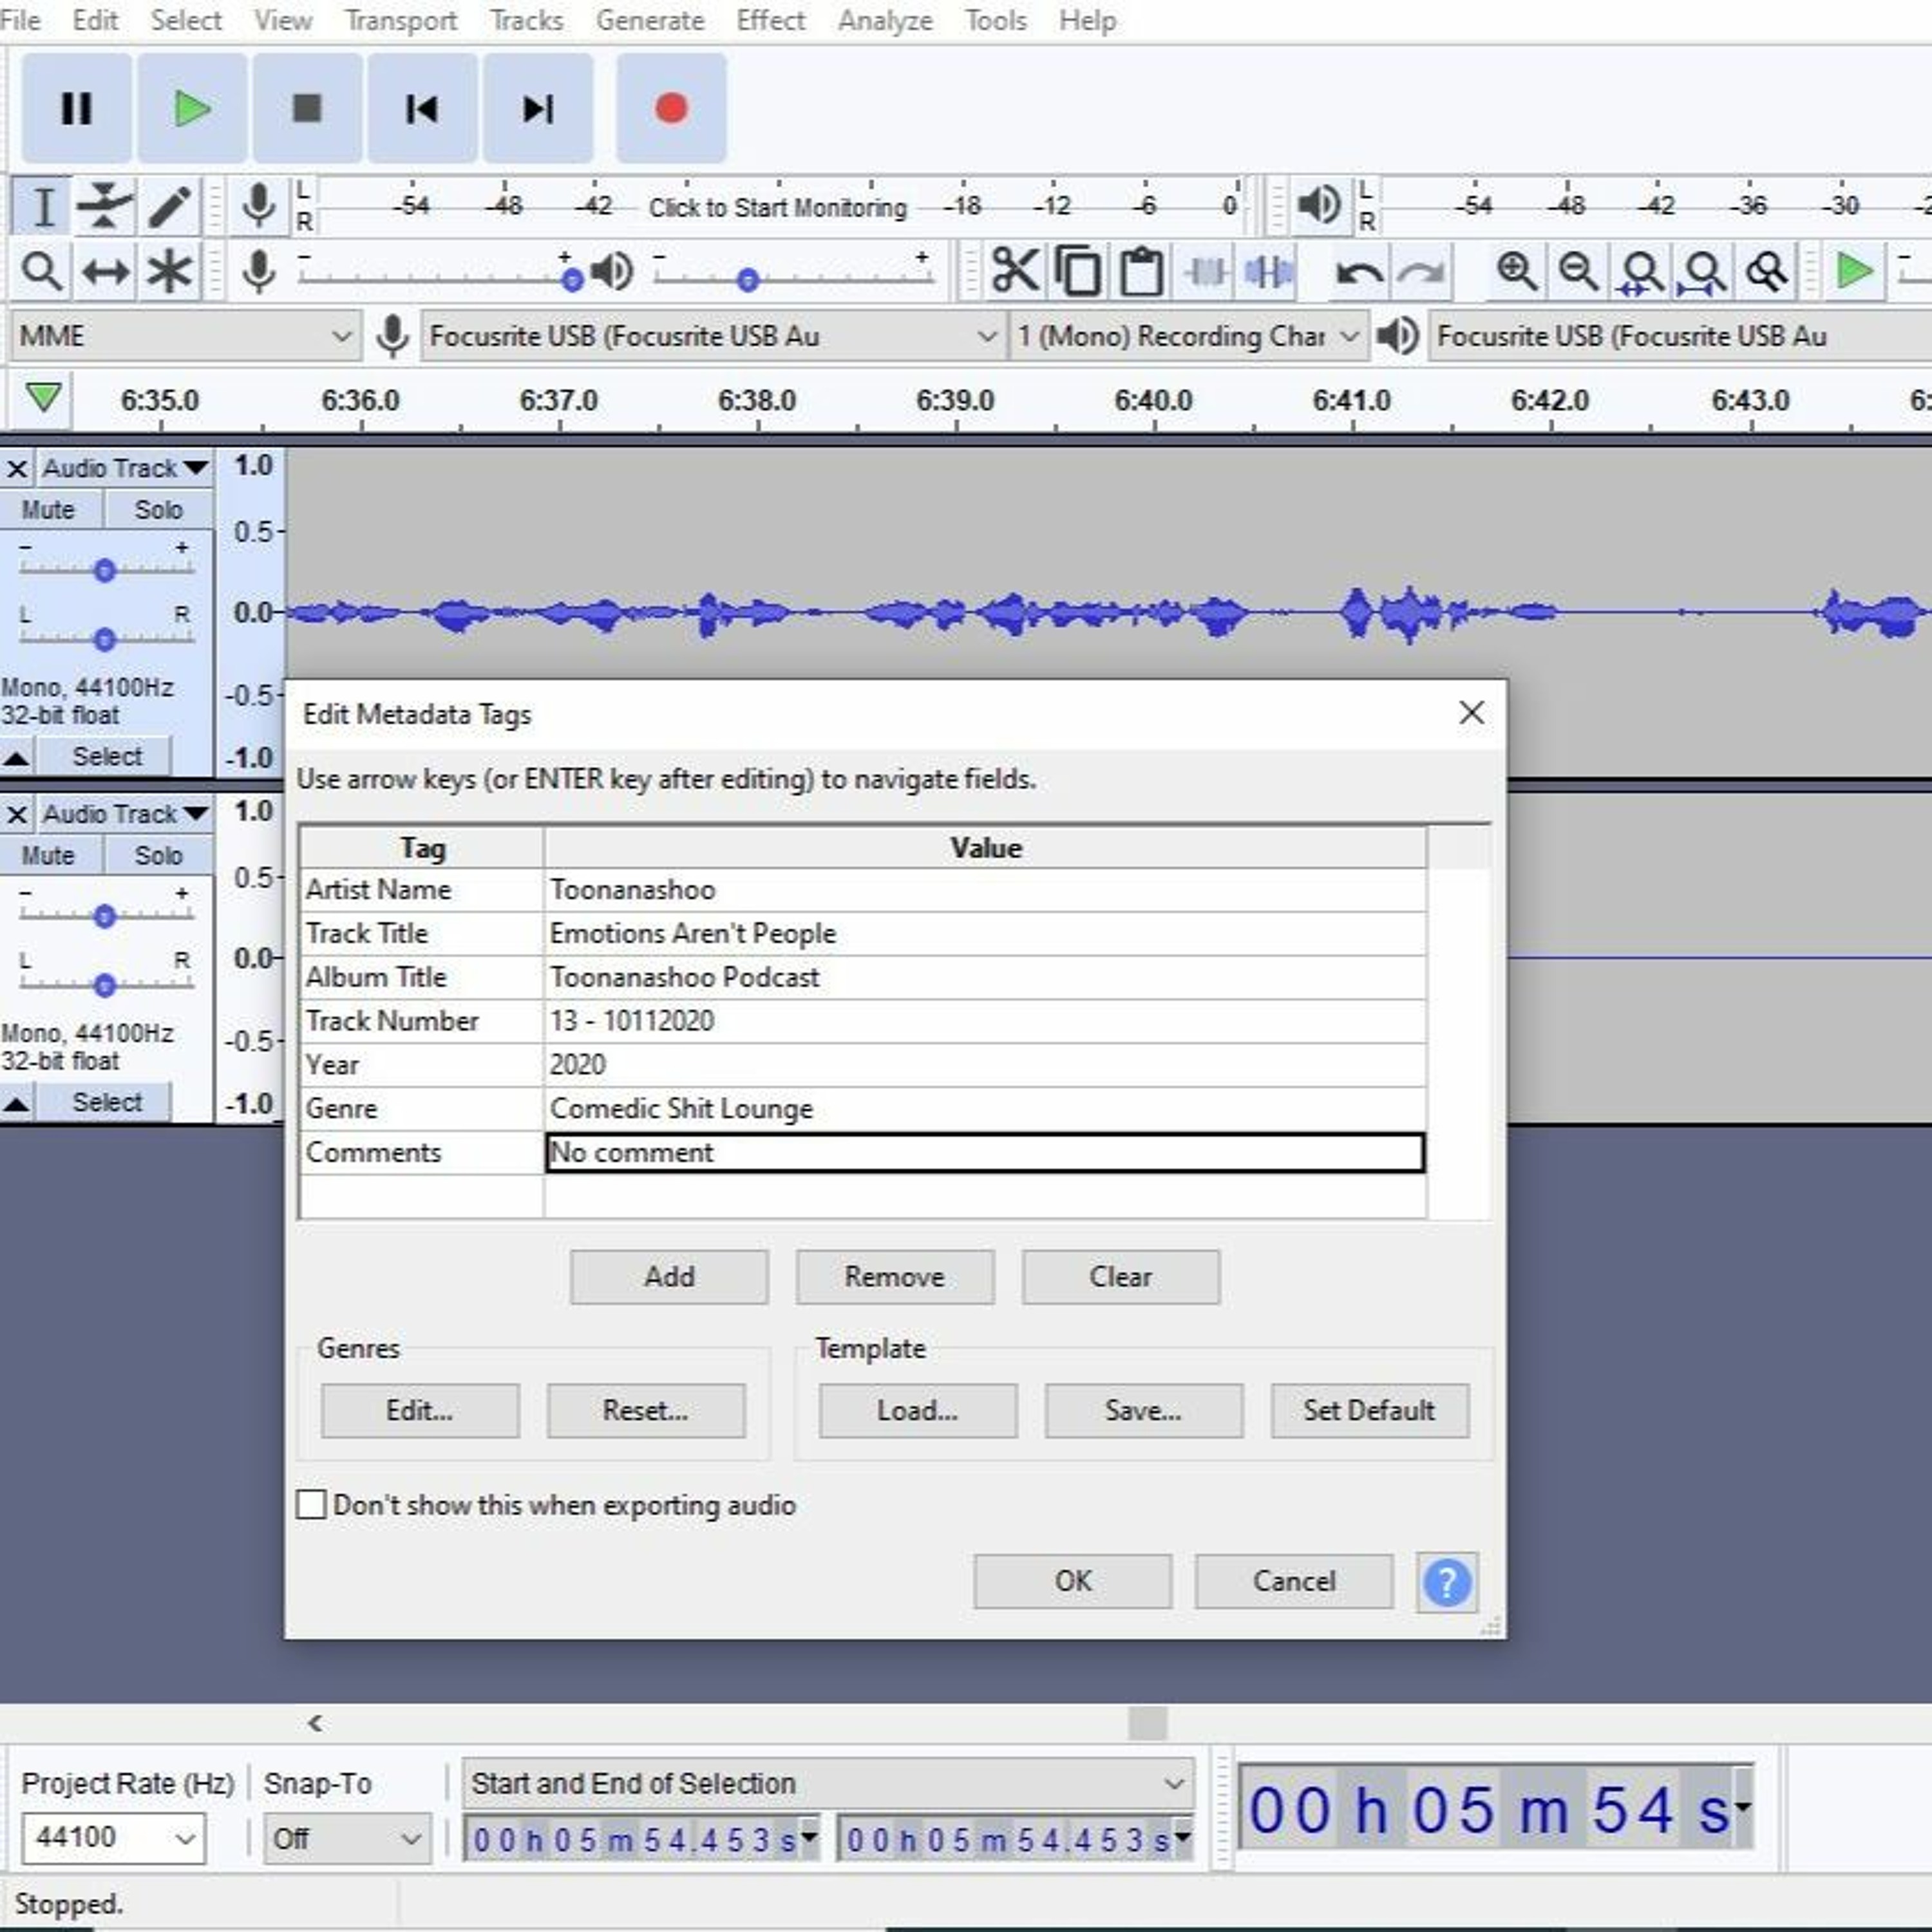Click the Fit Project to Width icon
Viewport: 1932px width, 1932px height.
pyautogui.click(x=1704, y=271)
